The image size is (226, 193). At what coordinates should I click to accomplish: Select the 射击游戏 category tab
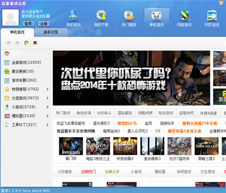166,113
